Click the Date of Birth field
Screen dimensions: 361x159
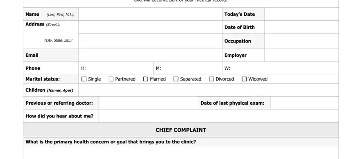click(302, 27)
